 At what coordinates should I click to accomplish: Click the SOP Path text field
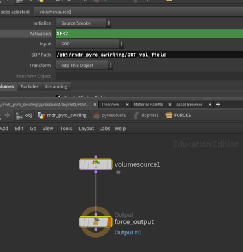click(150, 55)
